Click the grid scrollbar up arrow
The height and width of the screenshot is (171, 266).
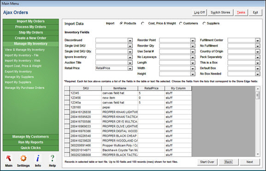pyautogui.click(x=258, y=88)
